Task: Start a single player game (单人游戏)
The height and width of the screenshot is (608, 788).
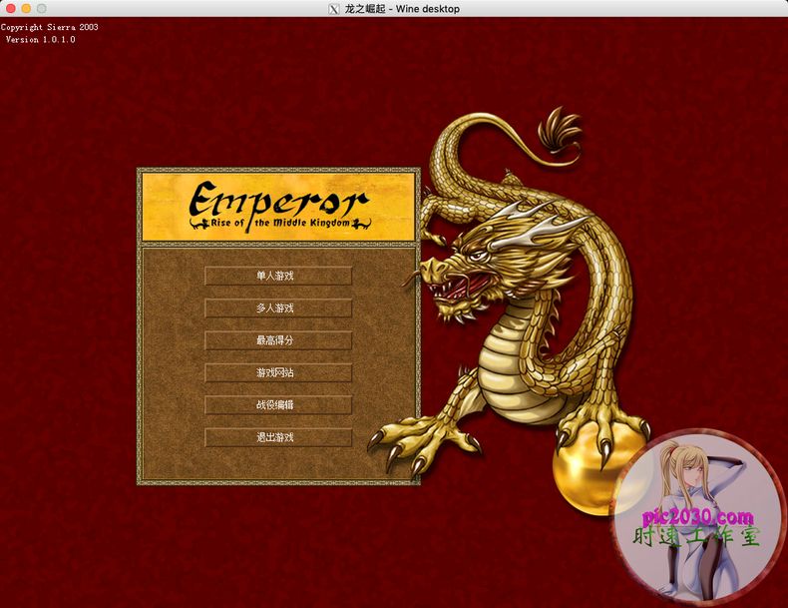Action: point(278,276)
